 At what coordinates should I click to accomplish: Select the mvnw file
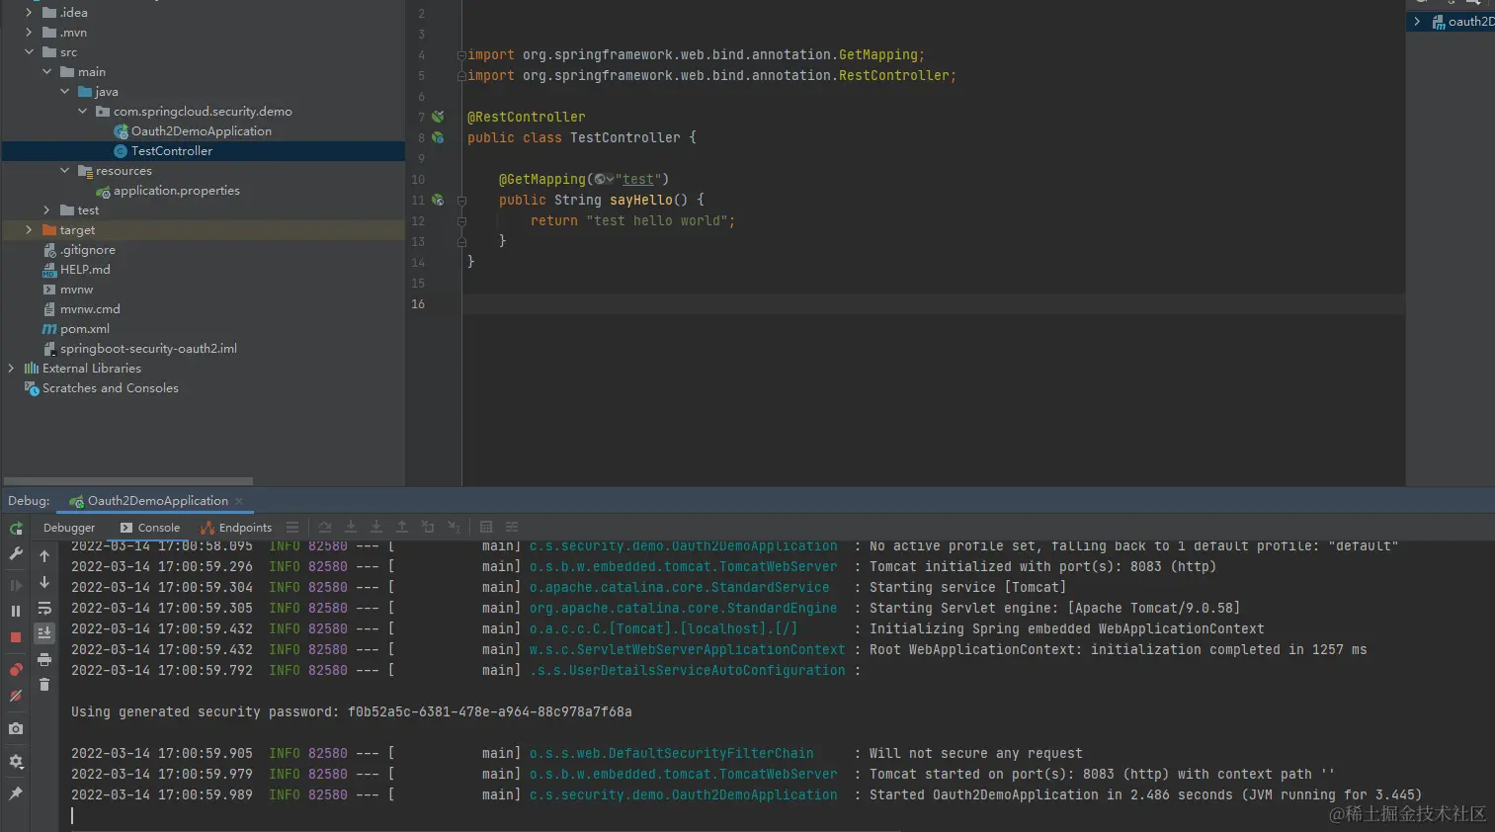coord(76,290)
